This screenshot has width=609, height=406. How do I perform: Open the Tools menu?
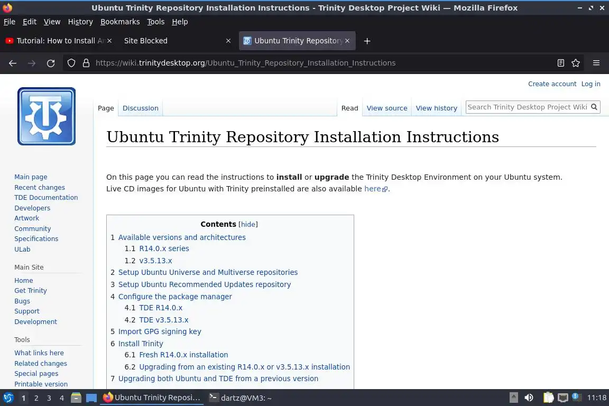click(156, 22)
